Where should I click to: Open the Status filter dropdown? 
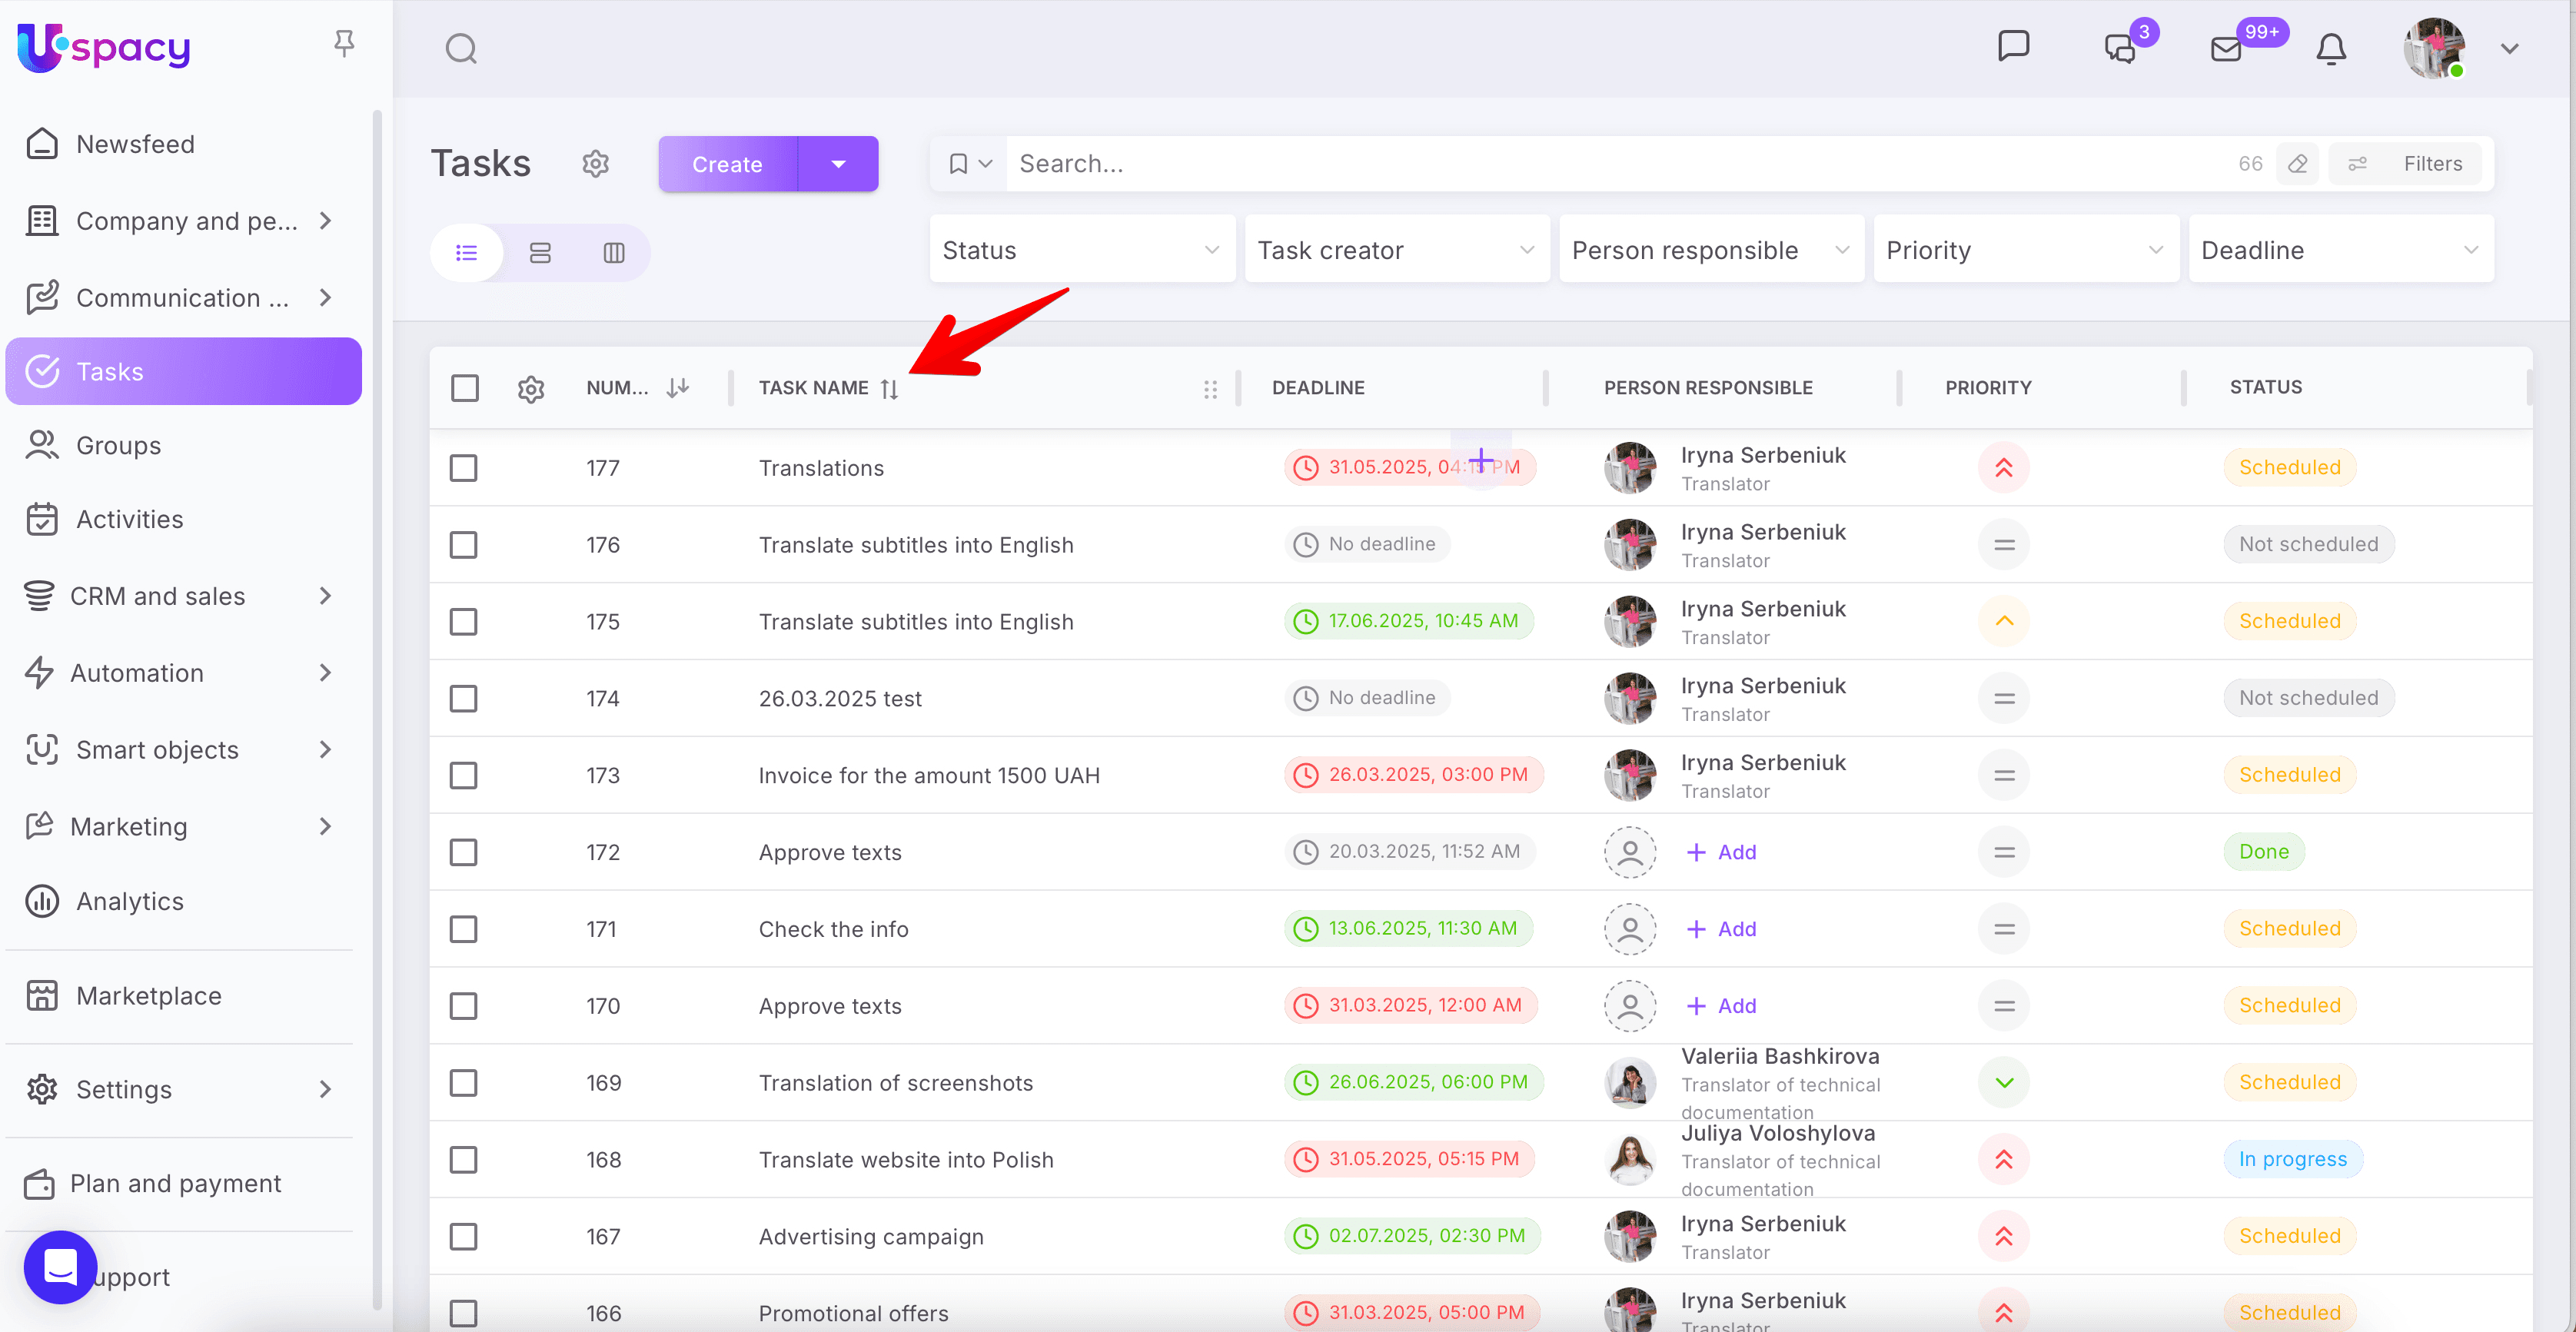[x=1081, y=249]
